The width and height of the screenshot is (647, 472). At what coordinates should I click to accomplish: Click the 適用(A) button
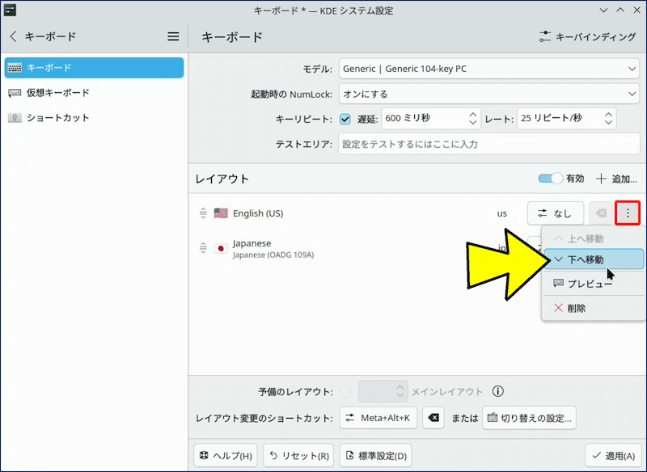click(614, 455)
